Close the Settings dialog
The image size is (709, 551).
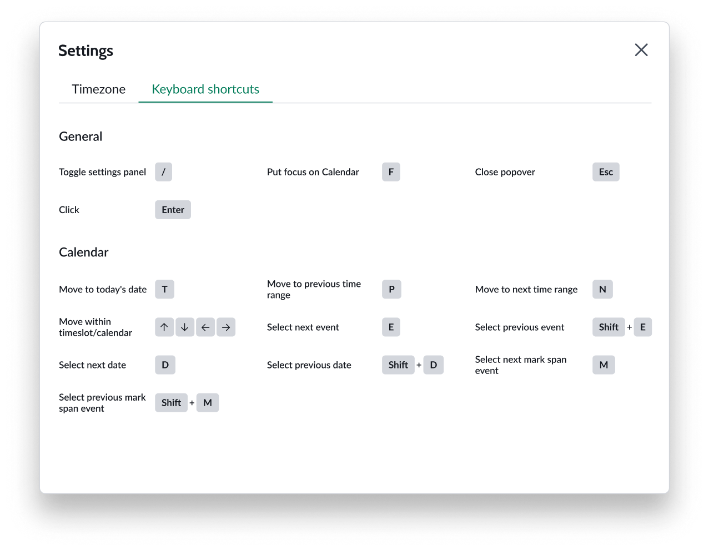point(641,50)
